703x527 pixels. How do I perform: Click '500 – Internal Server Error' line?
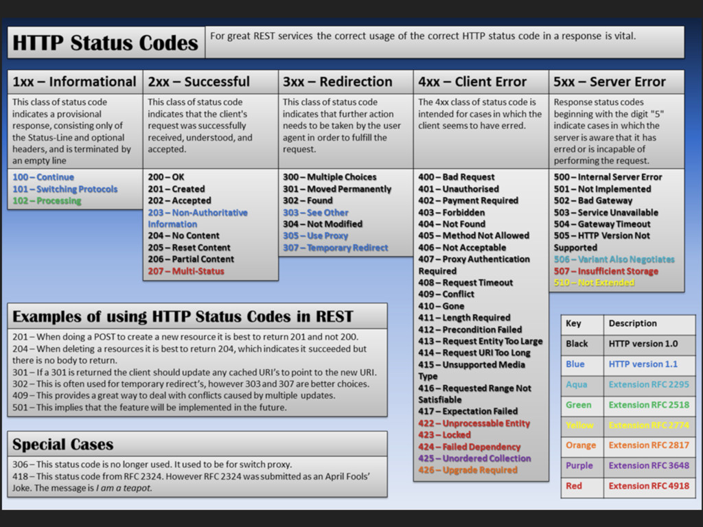(x=608, y=177)
